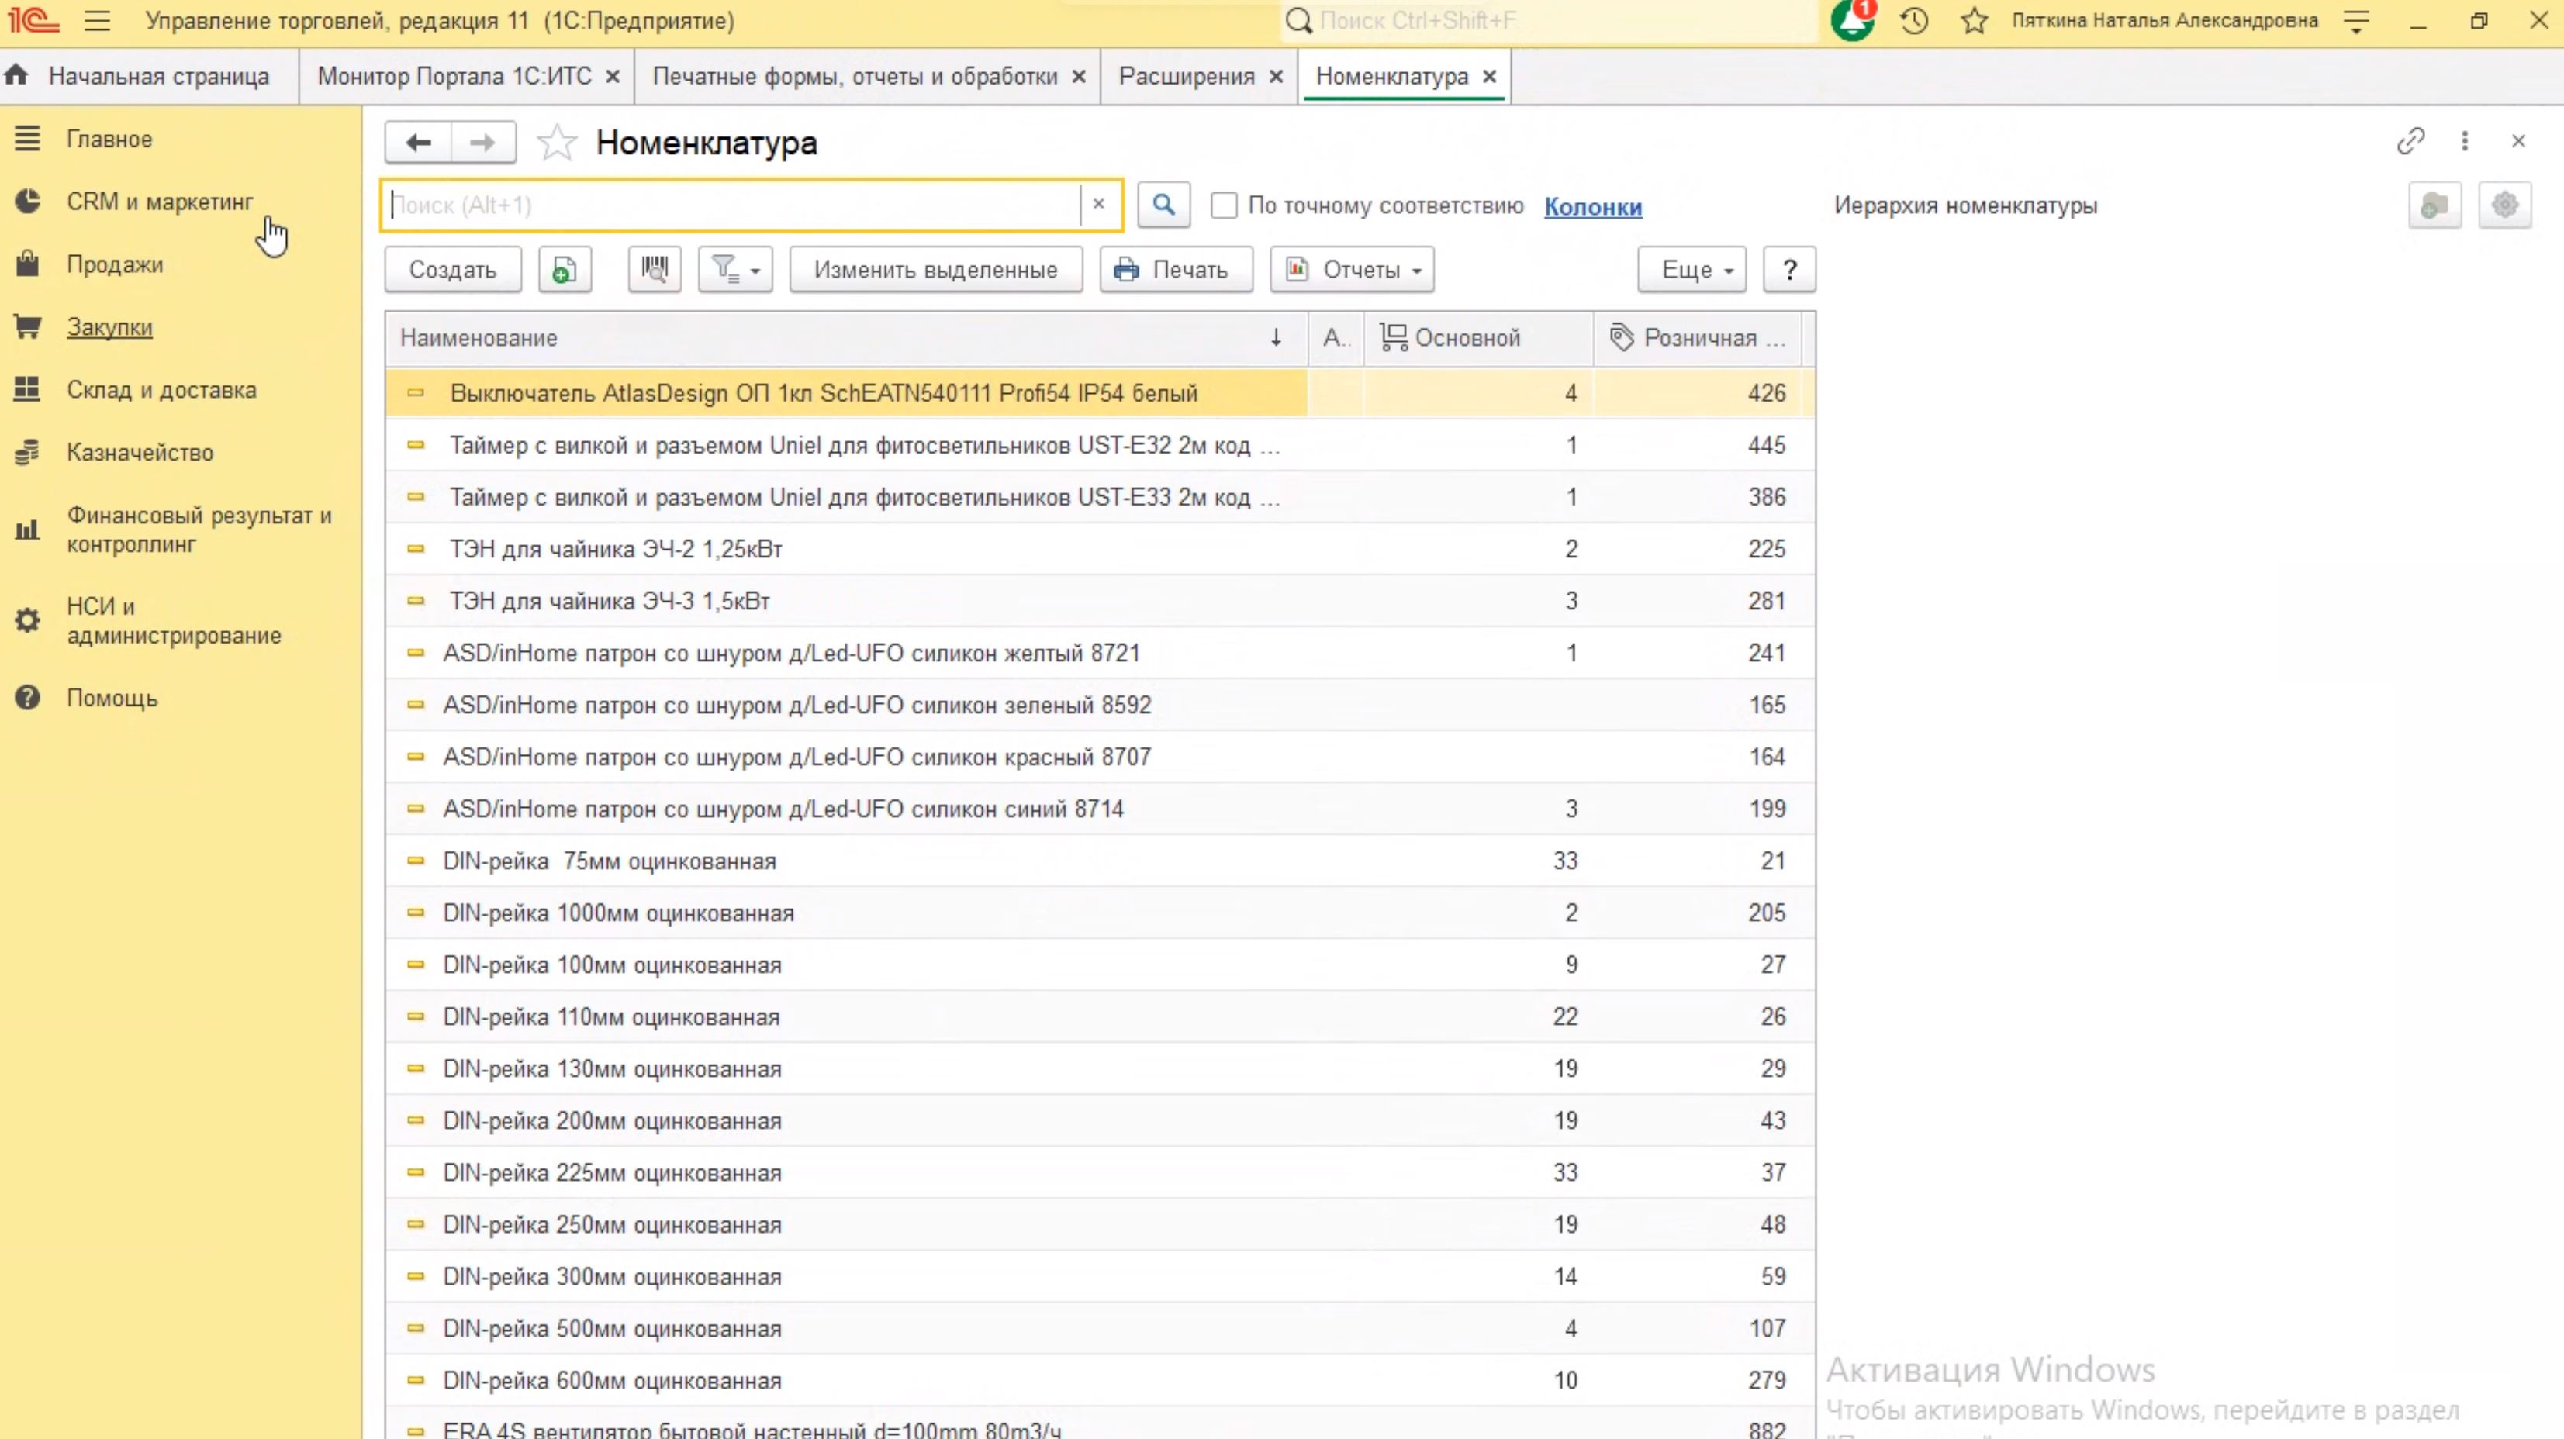Click the create-by-copy green plus icon
This screenshot has height=1439, width=2564.
pyautogui.click(x=565, y=270)
